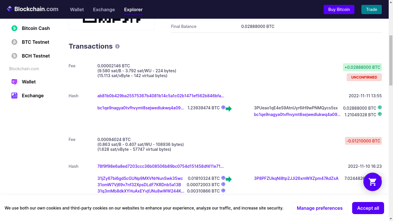Open the floating shopping cart button

(x=372, y=182)
